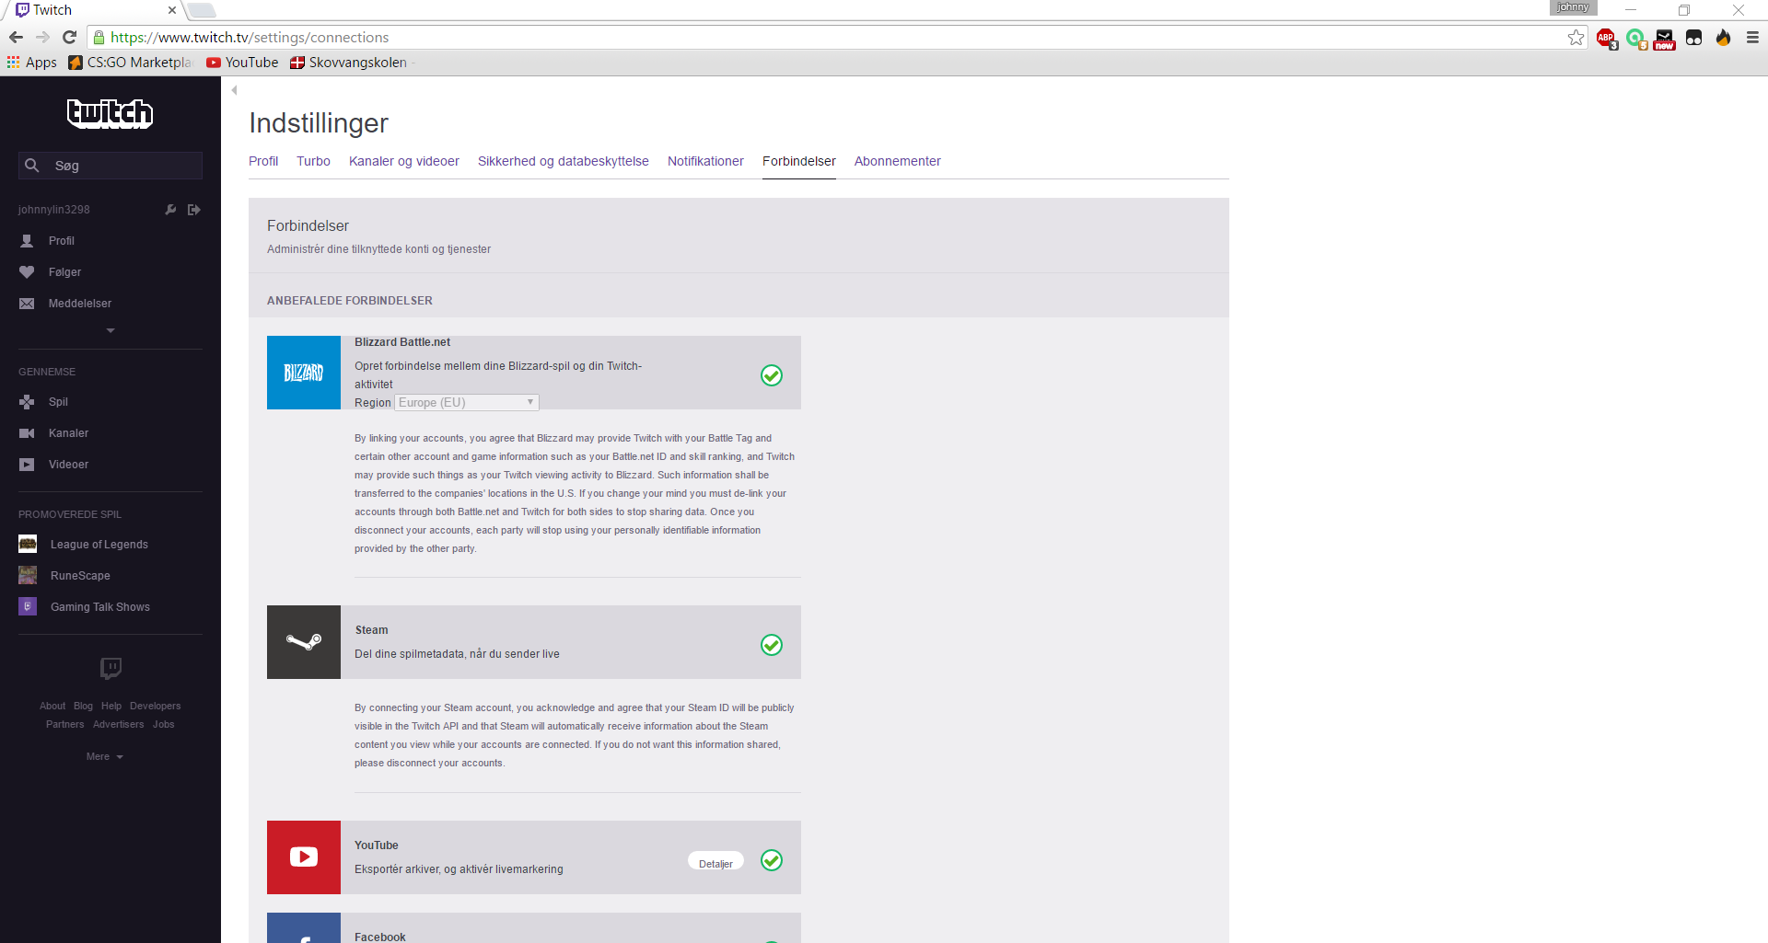Image resolution: width=1768 pixels, height=943 pixels.
Task: Open the Gaming Talk Shows purple icon
Action: (x=28, y=606)
